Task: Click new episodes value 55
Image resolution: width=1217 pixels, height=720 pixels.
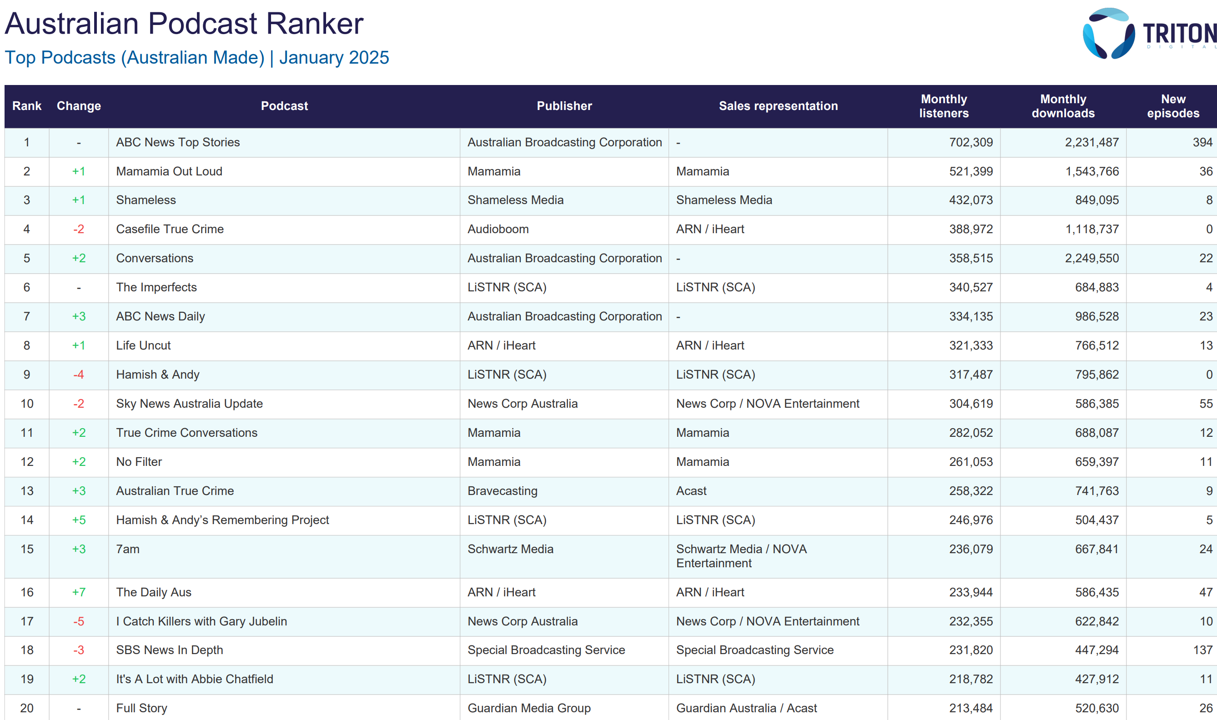Action: [1206, 404]
